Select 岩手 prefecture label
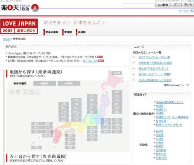 coord(117,104)
